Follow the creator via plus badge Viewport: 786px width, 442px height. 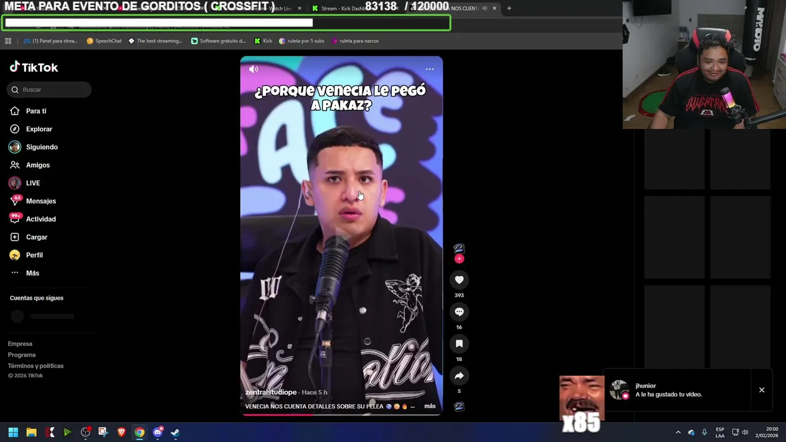pyautogui.click(x=459, y=259)
